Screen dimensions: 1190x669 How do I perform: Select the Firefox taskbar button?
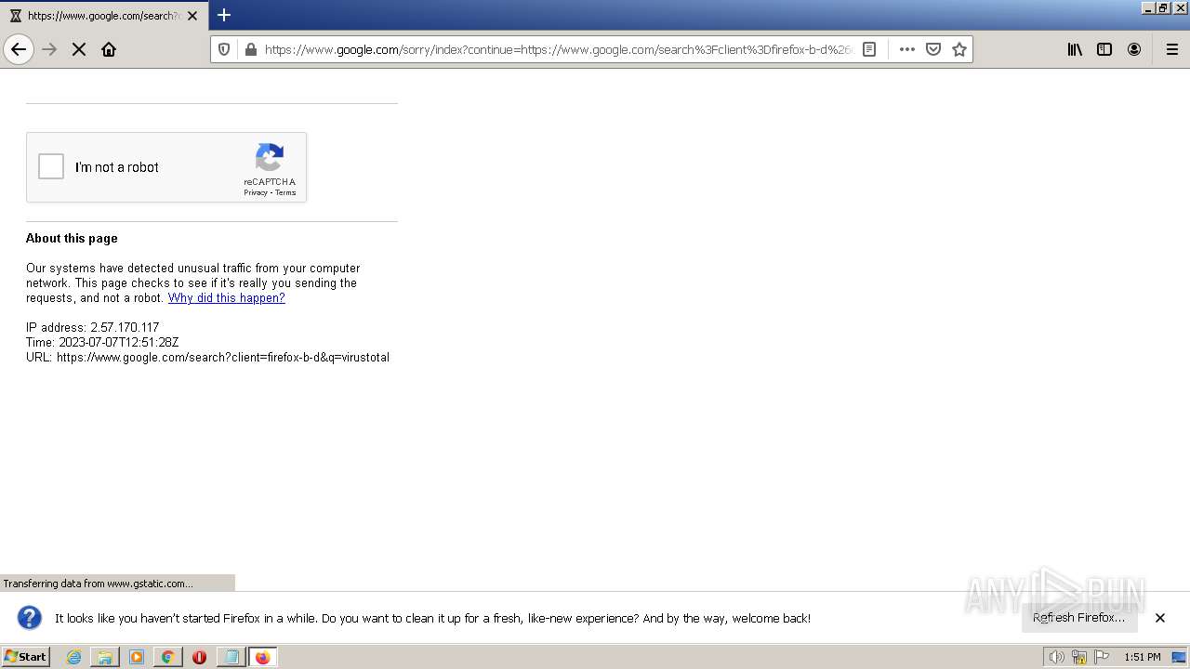(x=262, y=657)
